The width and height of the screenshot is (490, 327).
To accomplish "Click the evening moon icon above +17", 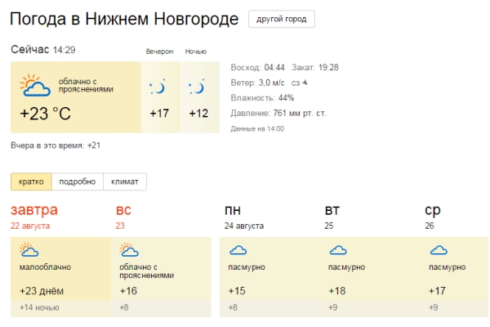I will 158,87.
